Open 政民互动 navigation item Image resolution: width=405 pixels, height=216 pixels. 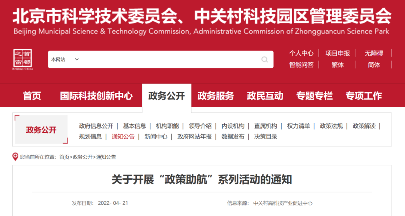(x=265, y=96)
